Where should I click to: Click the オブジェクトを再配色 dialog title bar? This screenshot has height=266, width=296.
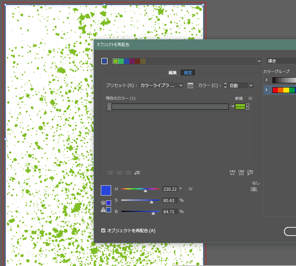195,45
